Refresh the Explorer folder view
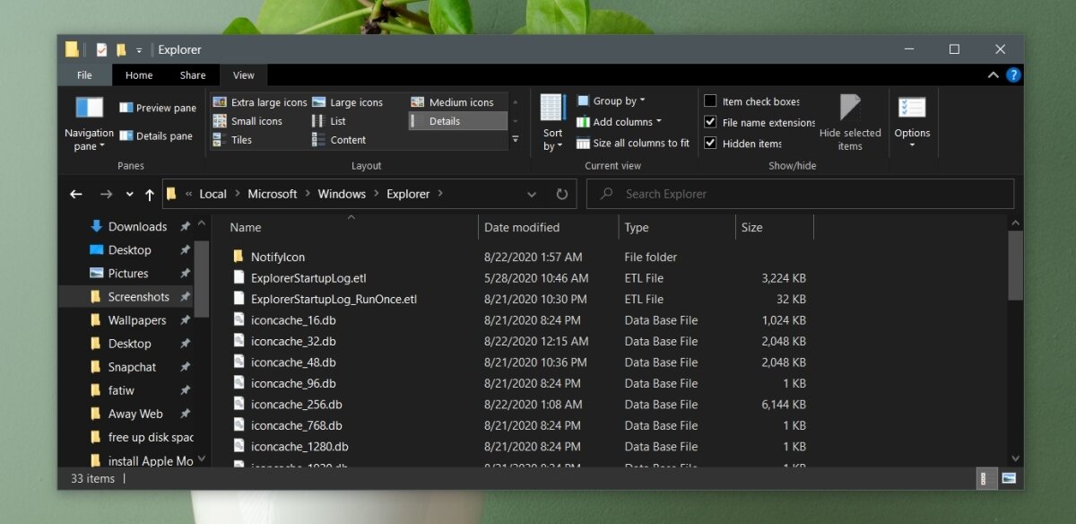This screenshot has width=1076, height=524. (562, 194)
